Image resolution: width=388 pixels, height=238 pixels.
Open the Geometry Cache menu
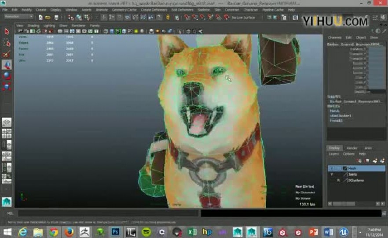point(124,10)
